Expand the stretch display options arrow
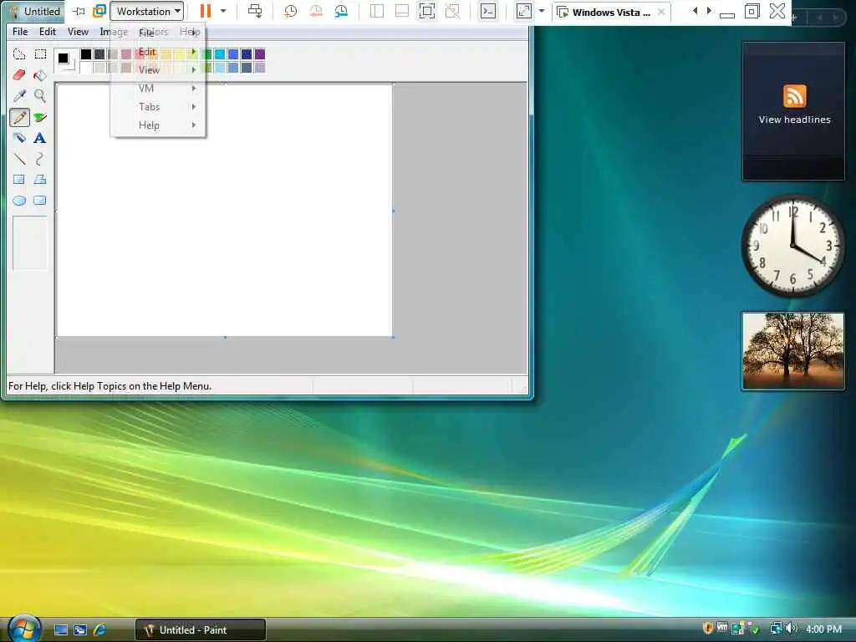 click(x=541, y=11)
